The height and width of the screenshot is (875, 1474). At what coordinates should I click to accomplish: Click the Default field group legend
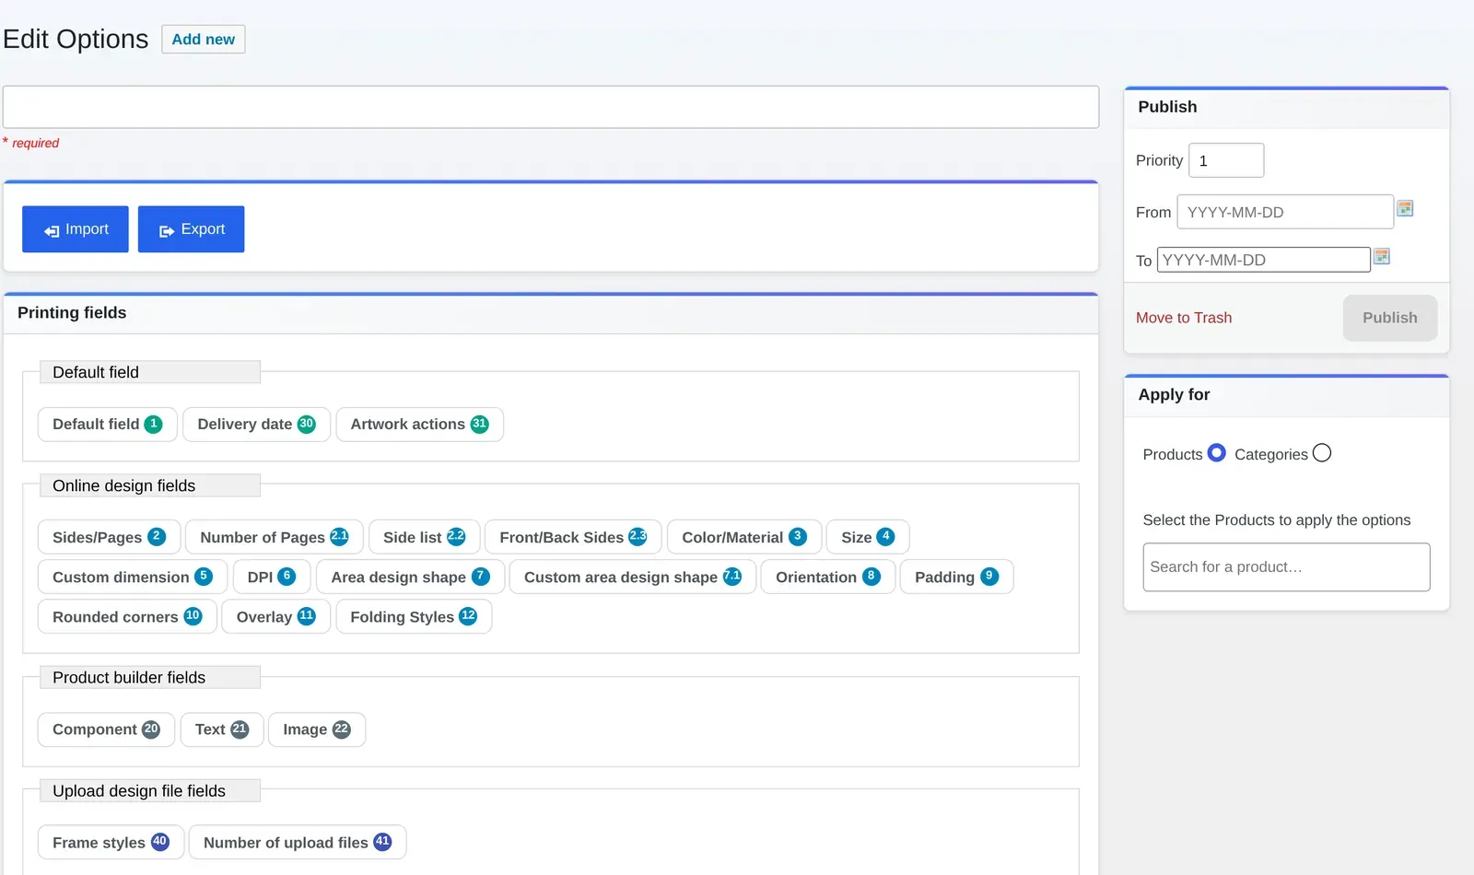click(150, 372)
